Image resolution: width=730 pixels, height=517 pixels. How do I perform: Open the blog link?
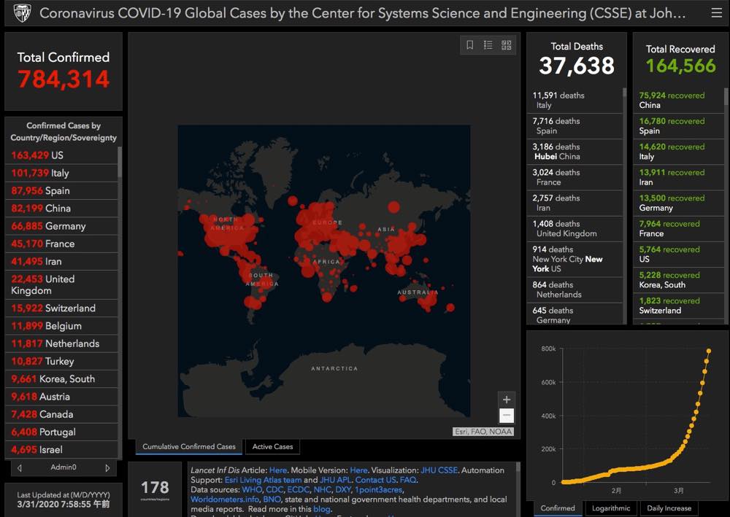click(322, 510)
